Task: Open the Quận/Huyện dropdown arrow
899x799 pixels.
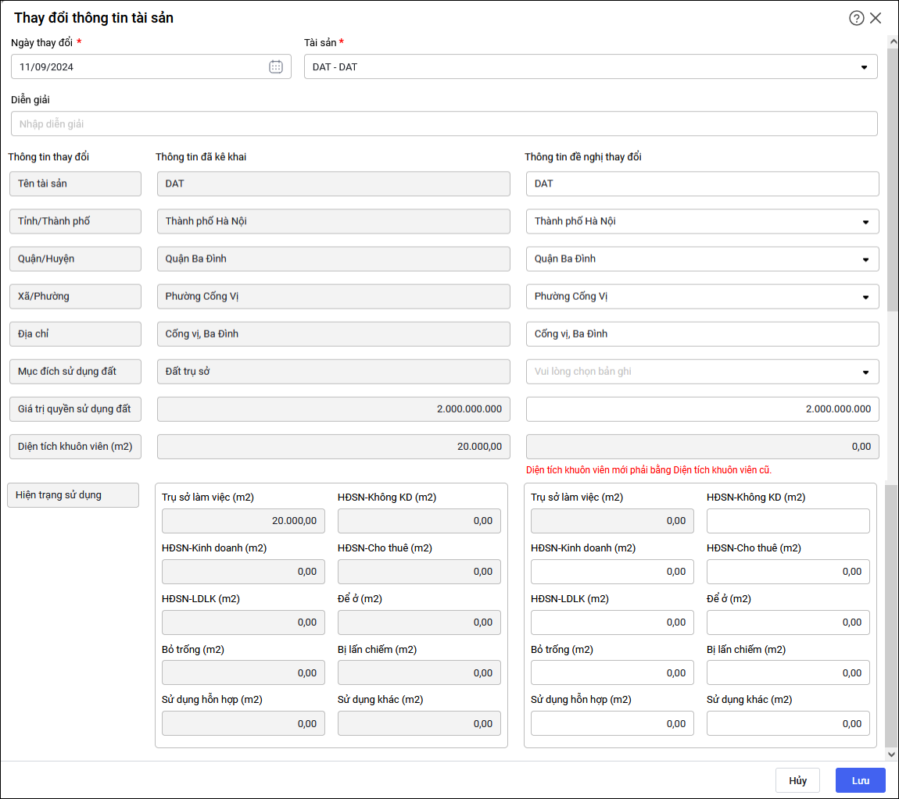Action: pos(865,259)
